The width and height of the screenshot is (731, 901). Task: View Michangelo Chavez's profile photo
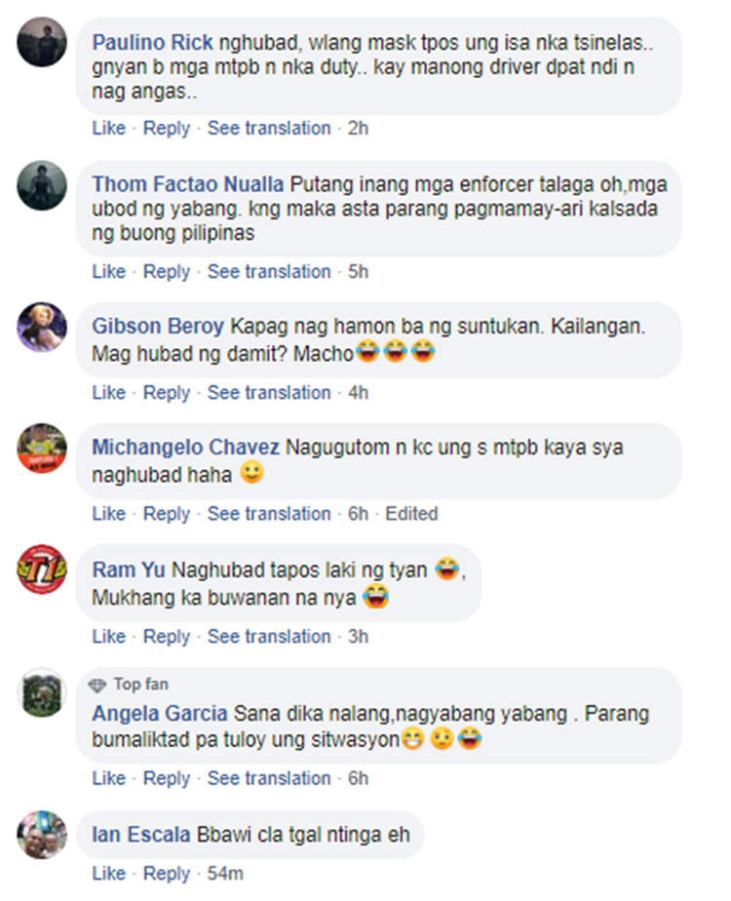[x=42, y=449]
